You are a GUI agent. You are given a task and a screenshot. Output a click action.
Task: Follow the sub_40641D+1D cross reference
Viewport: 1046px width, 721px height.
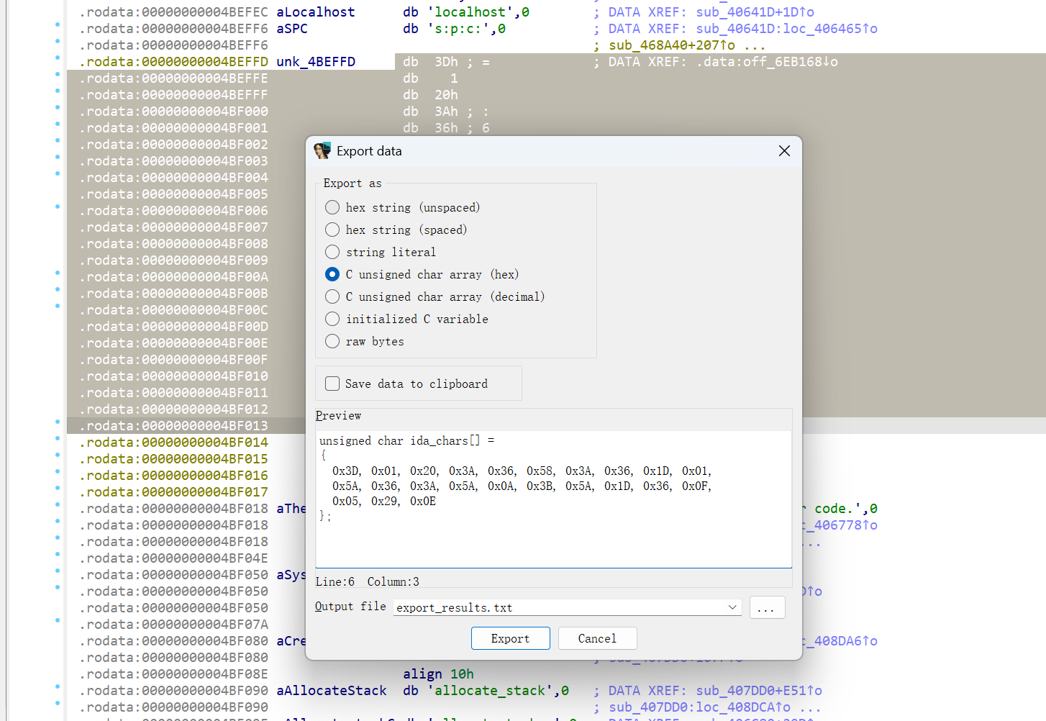[x=754, y=12]
